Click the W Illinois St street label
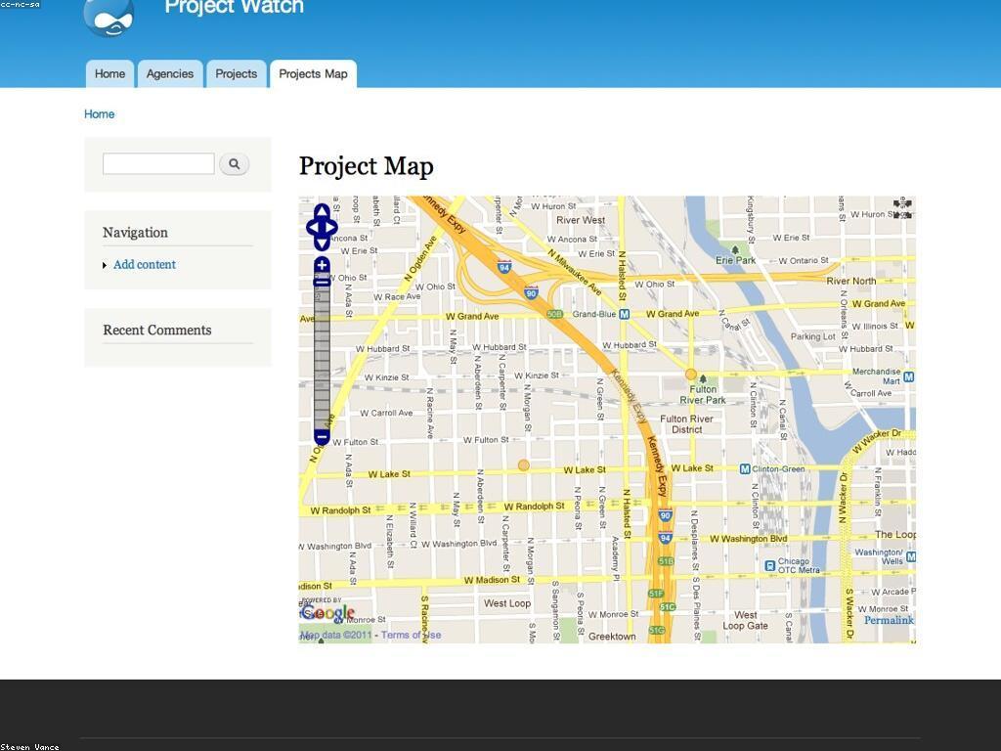Viewport: 1001px width, 751px height. click(x=875, y=326)
